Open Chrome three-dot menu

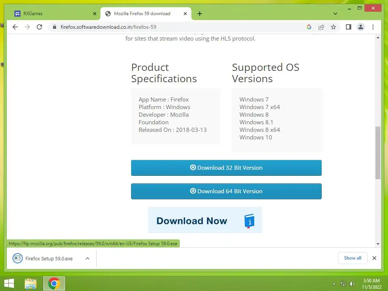tap(373, 27)
